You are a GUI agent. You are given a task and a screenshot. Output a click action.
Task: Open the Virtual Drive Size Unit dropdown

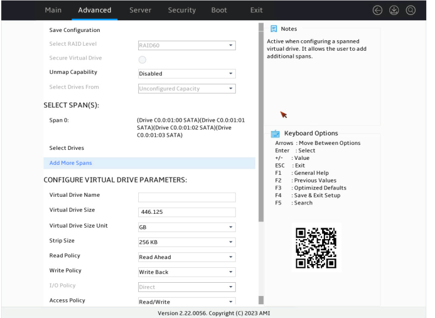187,227
